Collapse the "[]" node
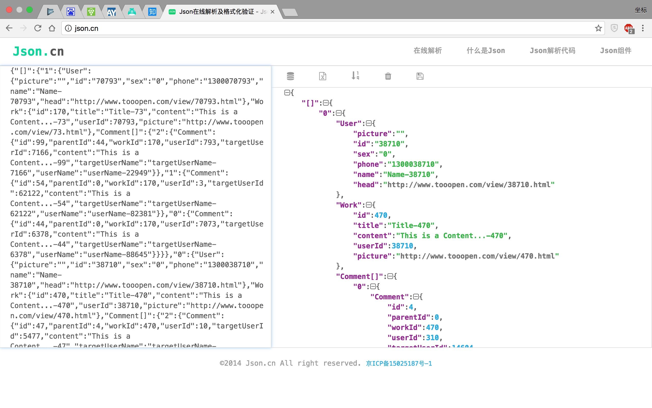Image resolution: width=652 pixels, height=408 pixels. pyautogui.click(x=325, y=103)
